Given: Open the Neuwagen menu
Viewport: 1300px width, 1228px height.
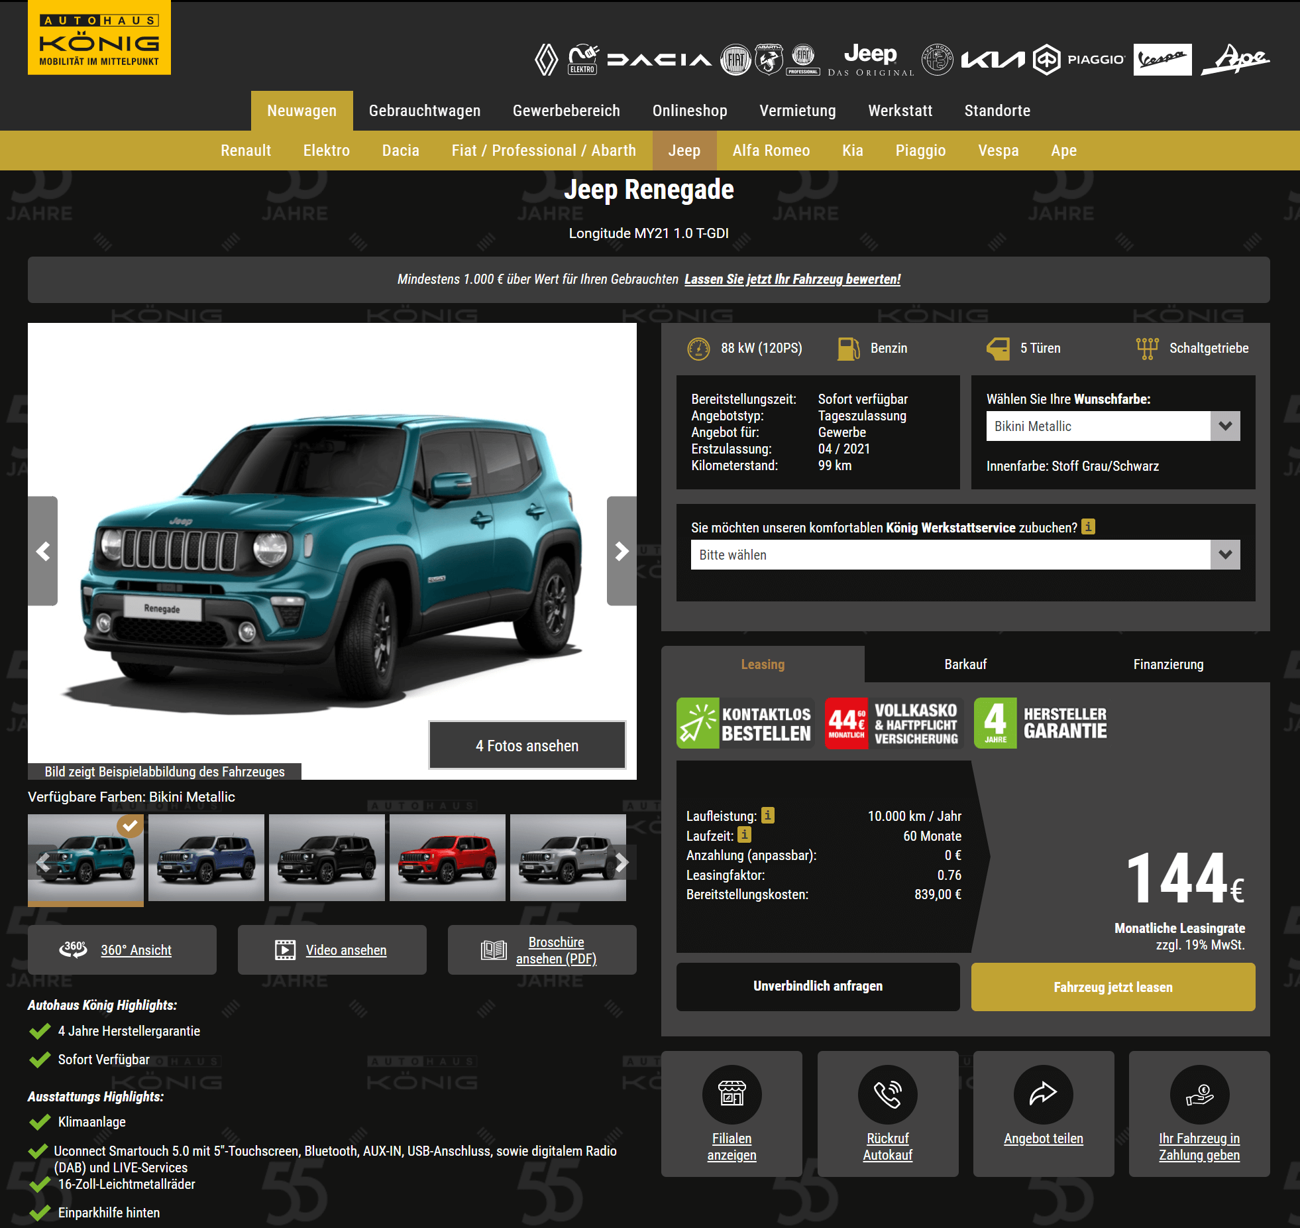Looking at the screenshot, I should 301,111.
